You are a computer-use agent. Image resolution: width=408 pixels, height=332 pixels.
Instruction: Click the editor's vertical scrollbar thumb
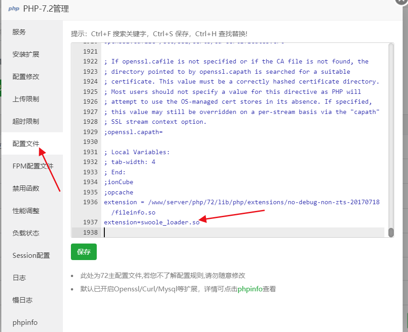point(391,232)
